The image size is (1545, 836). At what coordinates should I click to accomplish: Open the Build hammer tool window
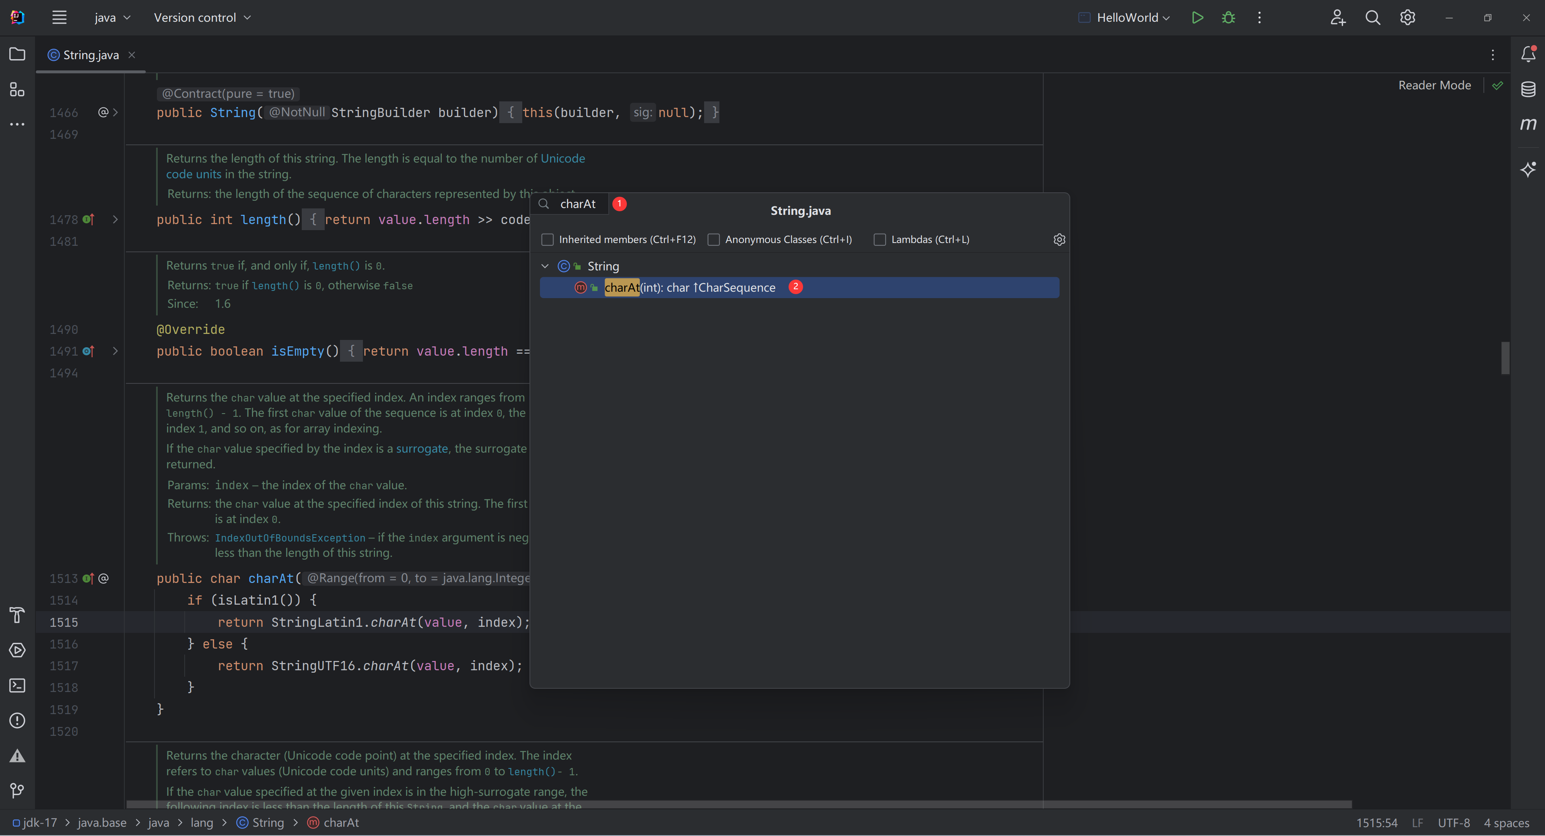pyautogui.click(x=17, y=615)
